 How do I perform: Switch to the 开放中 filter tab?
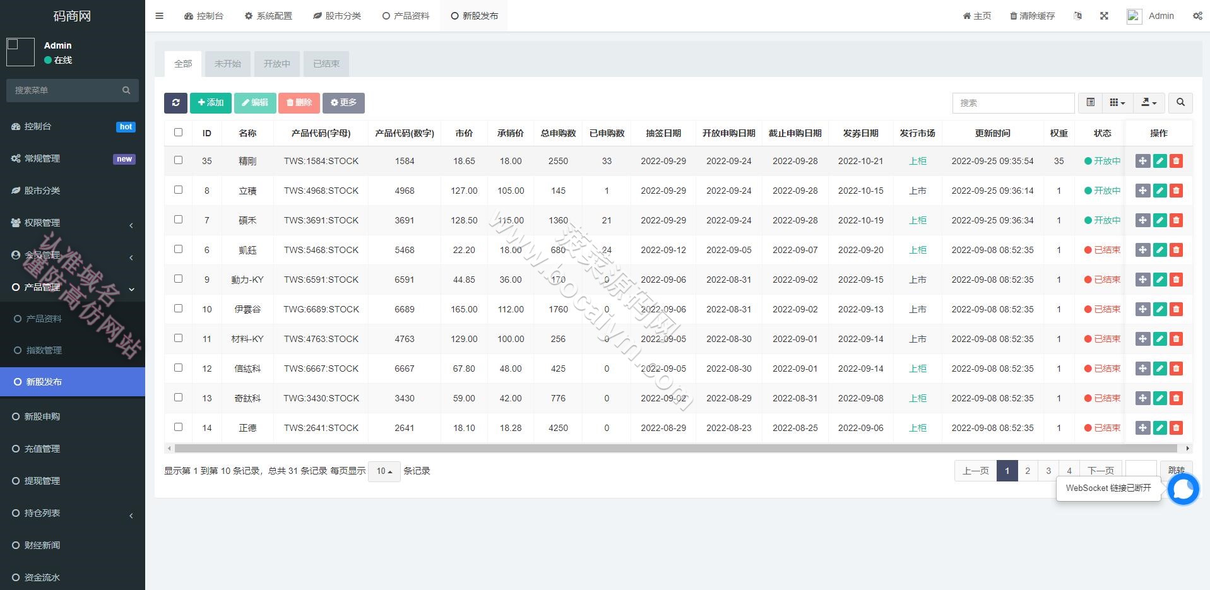pos(276,64)
